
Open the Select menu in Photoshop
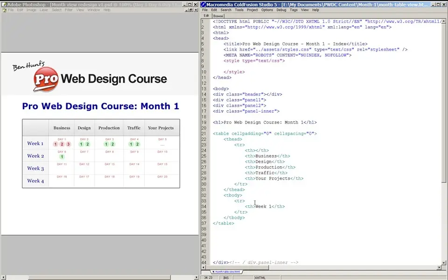pyautogui.click(x=56, y=10)
